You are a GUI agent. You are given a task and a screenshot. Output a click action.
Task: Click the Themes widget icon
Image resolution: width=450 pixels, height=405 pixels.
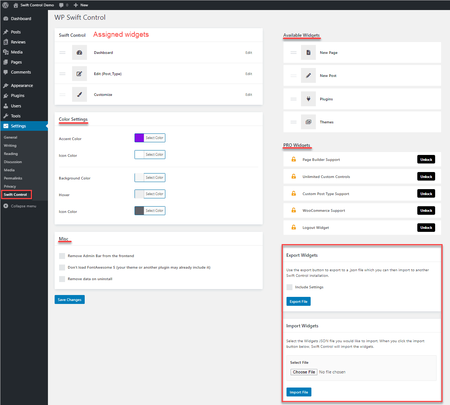308,122
